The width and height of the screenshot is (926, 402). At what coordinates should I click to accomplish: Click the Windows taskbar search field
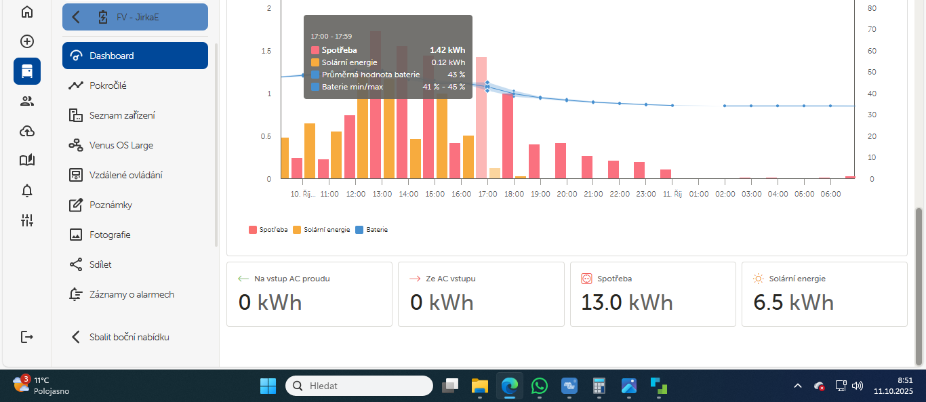pos(359,386)
